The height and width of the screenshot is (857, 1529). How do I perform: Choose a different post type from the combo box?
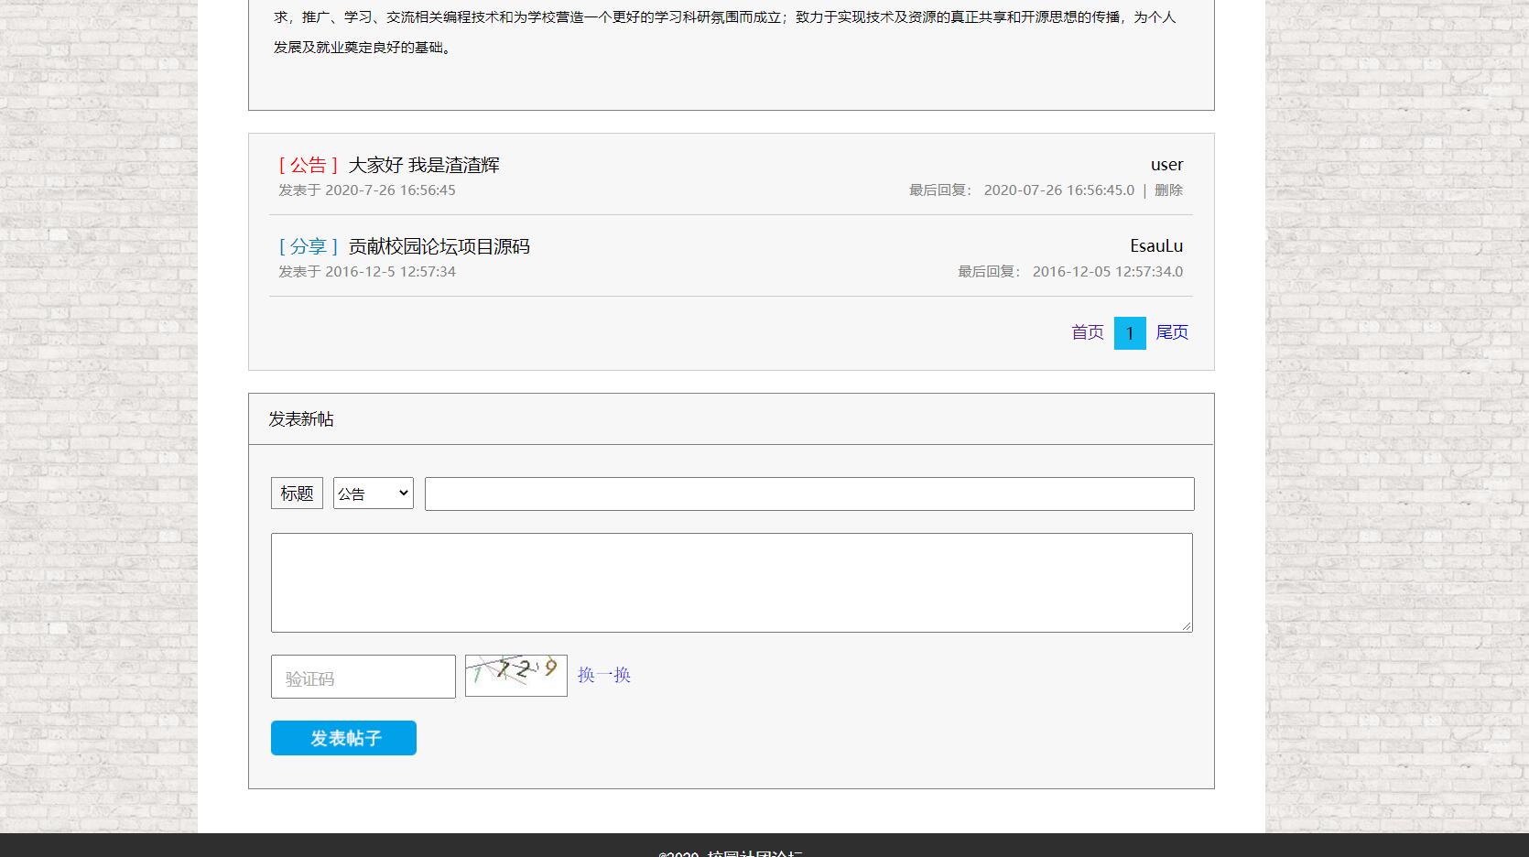pyautogui.click(x=372, y=494)
